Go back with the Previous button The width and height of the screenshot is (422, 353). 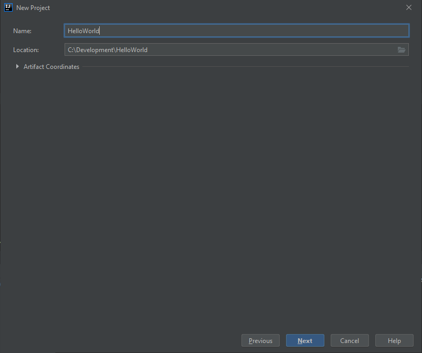click(260, 340)
